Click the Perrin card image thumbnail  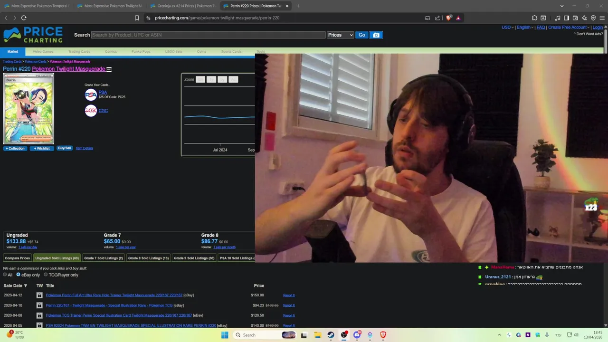[x=28, y=109]
